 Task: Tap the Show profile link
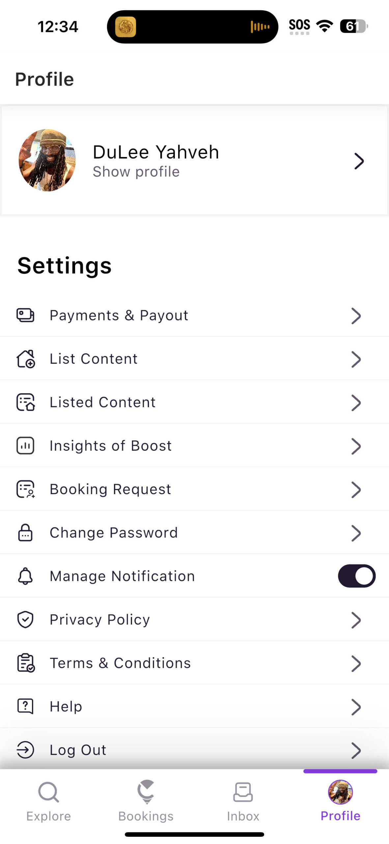(136, 172)
